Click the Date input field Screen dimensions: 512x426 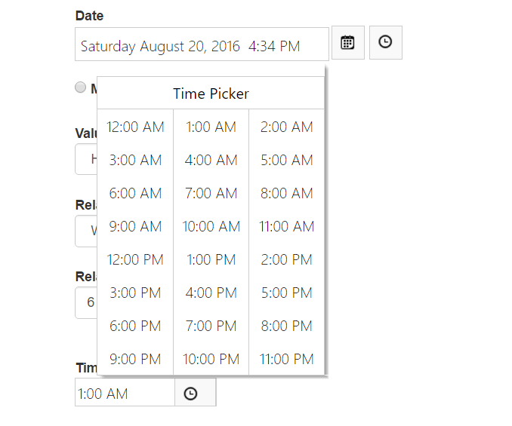click(x=202, y=45)
